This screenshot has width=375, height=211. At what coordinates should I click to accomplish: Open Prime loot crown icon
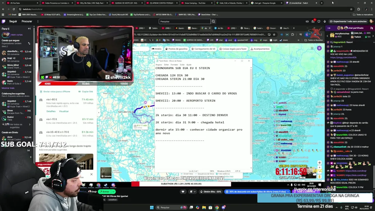pyautogui.click(x=307, y=21)
